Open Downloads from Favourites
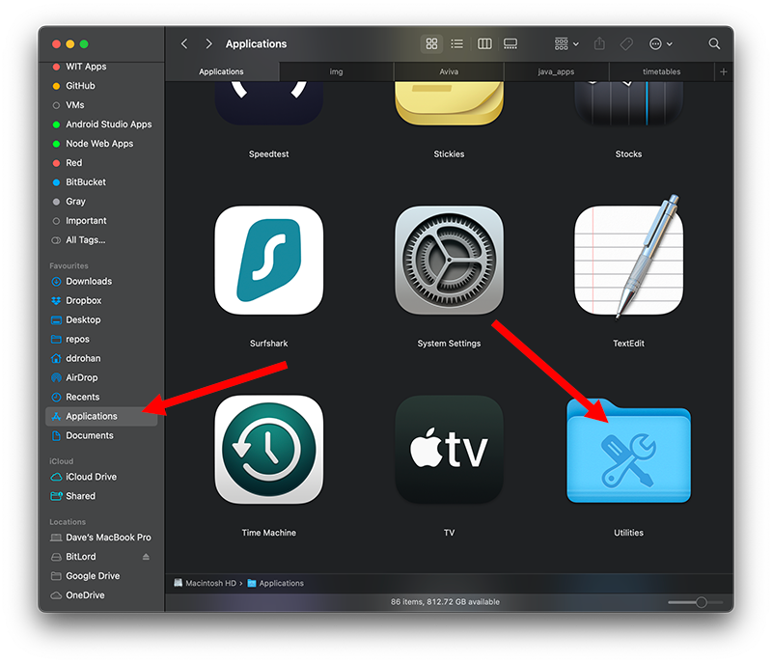 point(89,281)
